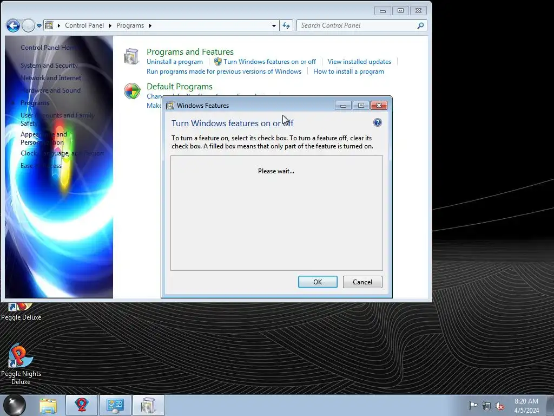The image size is (554, 416).
Task: Select Programs breadcrumb
Action: (130, 25)
